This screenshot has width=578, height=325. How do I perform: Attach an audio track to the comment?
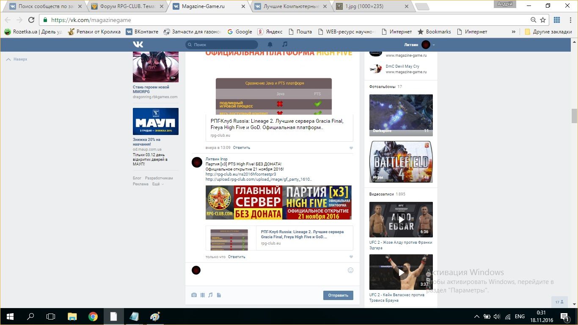click(x=210, y=295)
